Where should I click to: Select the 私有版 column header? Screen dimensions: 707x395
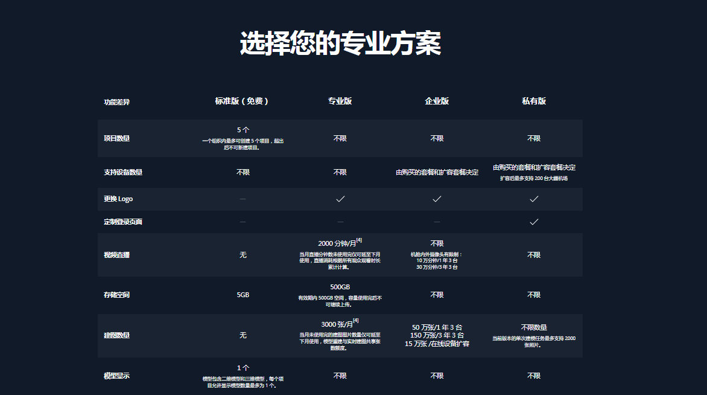click(x=533, y=101)
